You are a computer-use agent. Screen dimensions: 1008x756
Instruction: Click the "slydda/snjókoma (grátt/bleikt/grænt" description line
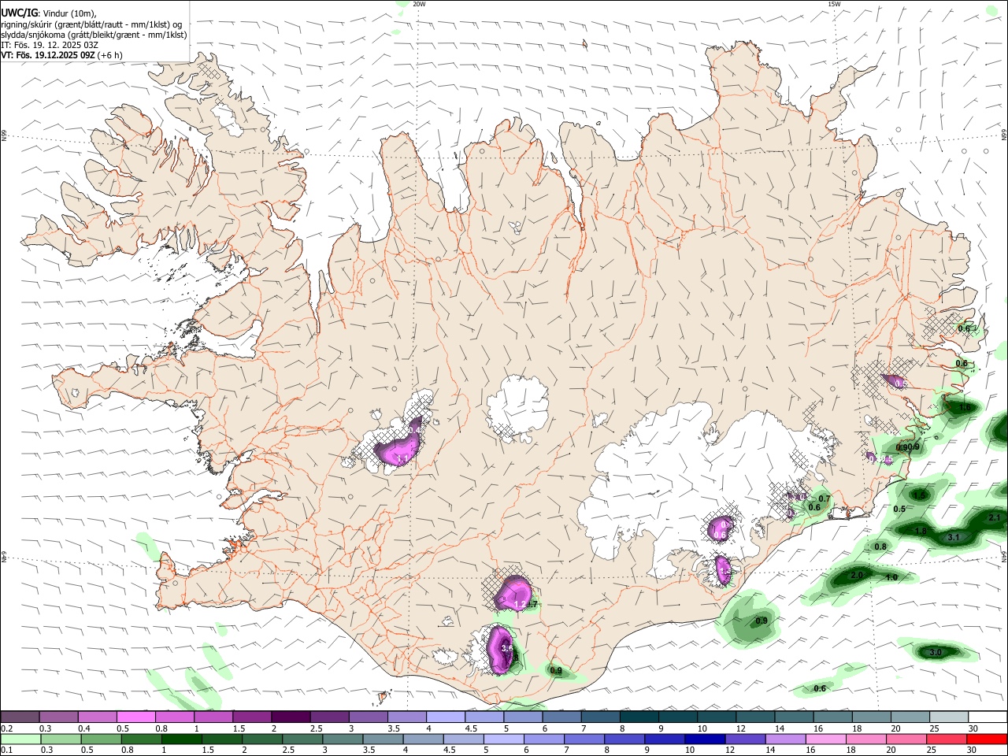tap(94, 35)
